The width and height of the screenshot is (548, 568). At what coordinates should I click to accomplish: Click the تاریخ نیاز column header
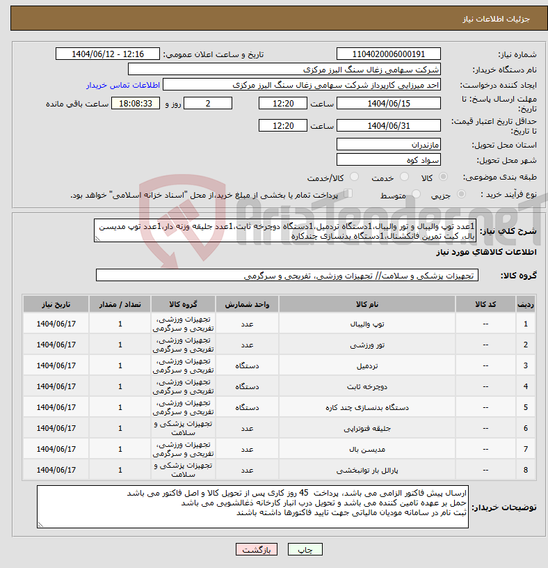56,304
